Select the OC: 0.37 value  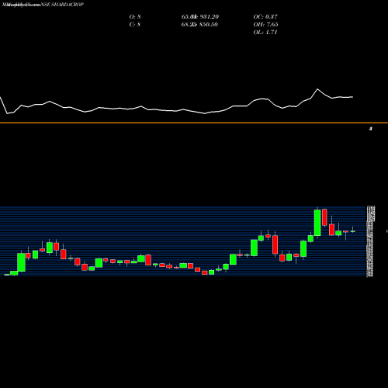click(x=265, y=17)
